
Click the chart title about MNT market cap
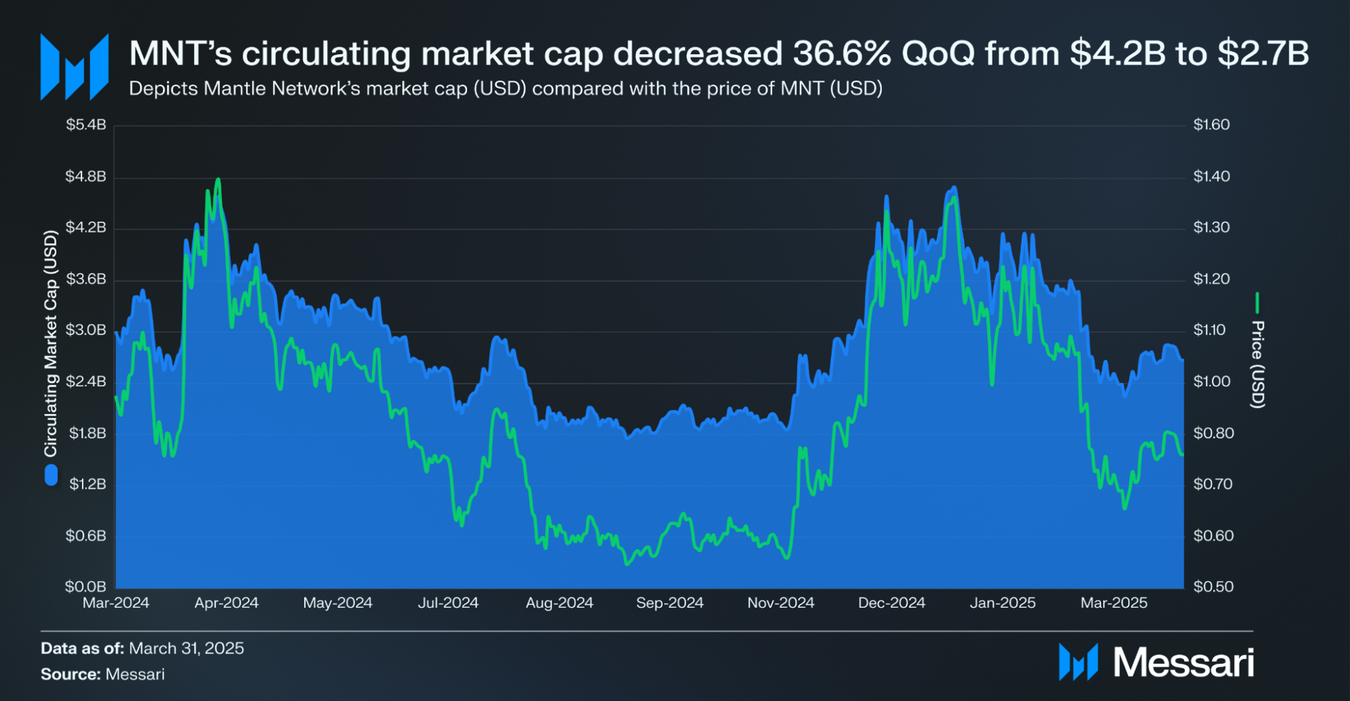point(719,54)
